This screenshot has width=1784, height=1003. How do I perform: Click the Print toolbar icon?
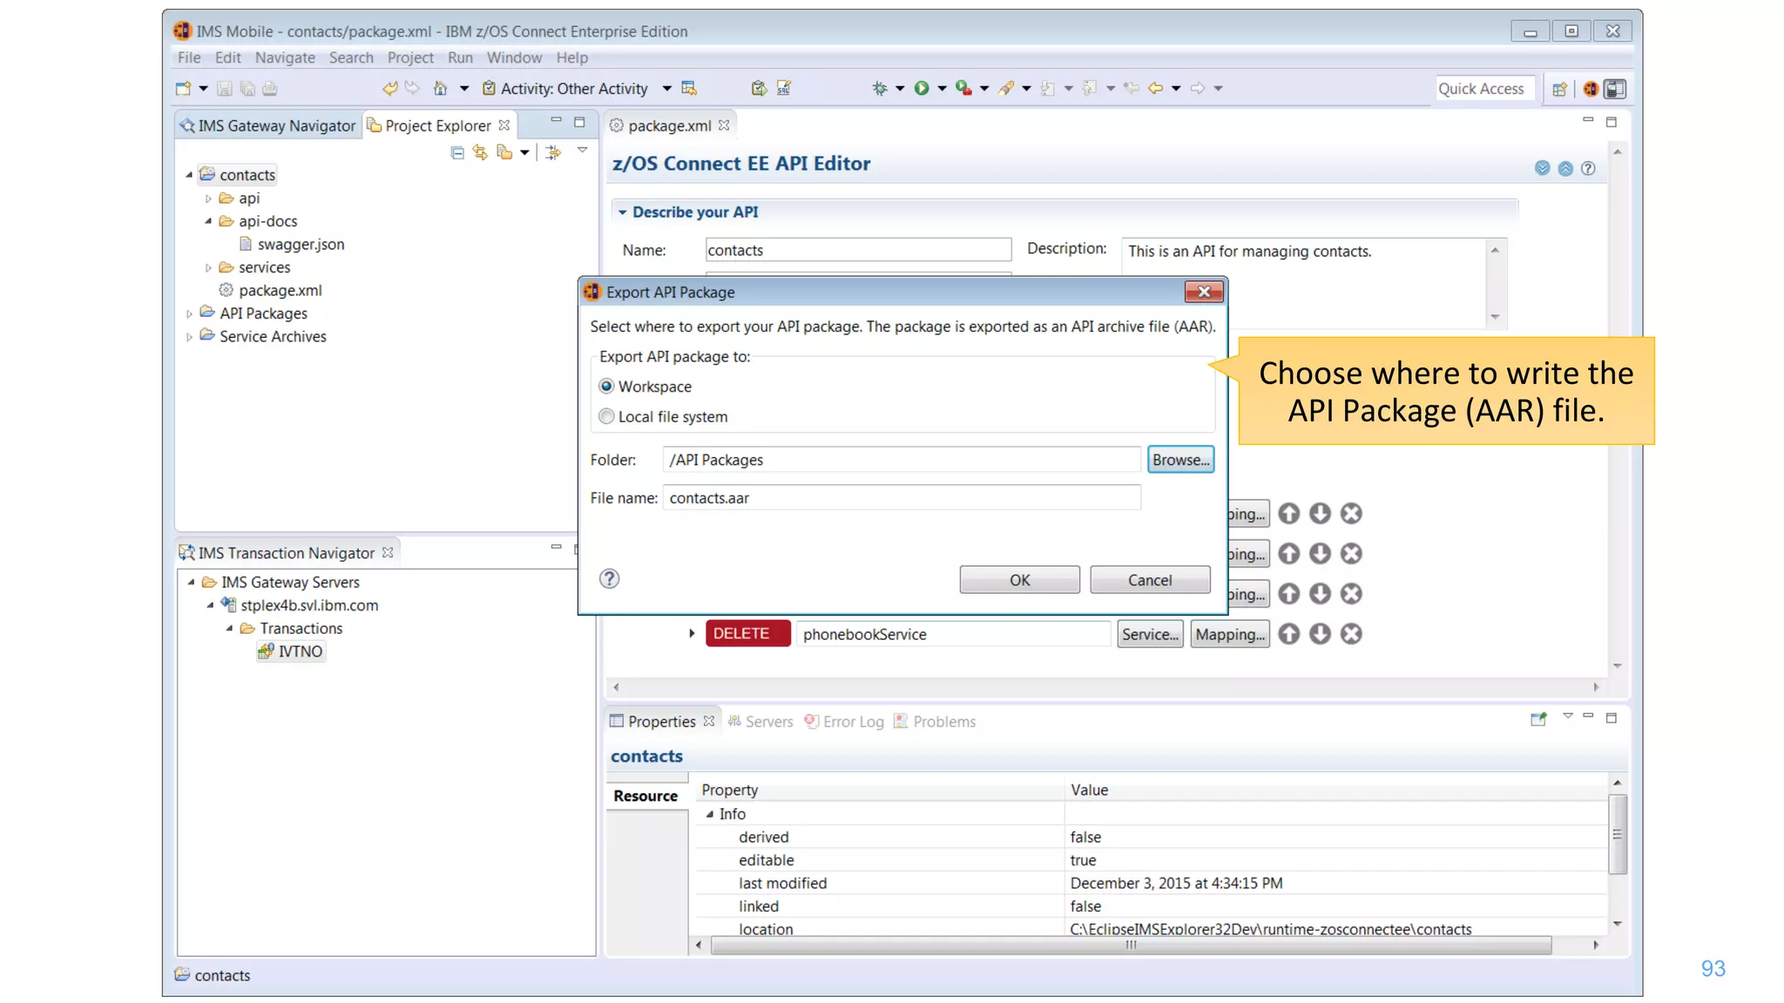[x=269, y=88]
